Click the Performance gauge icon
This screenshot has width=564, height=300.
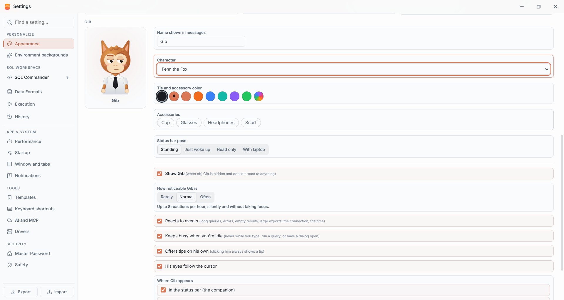point(10,141)
